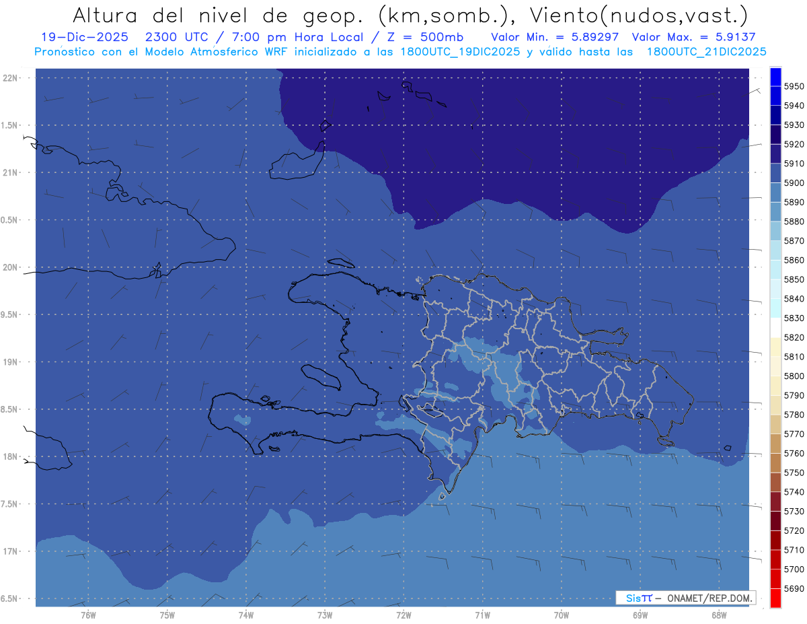Click the '5690' colorbar value
The image size is (807, 624).
794,588
